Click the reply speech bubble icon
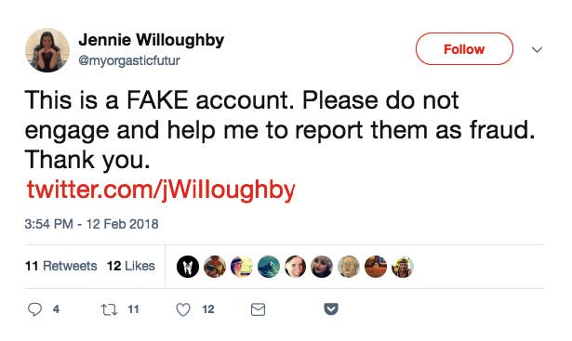Screen dimensions: 572x341 click(34, 309)
